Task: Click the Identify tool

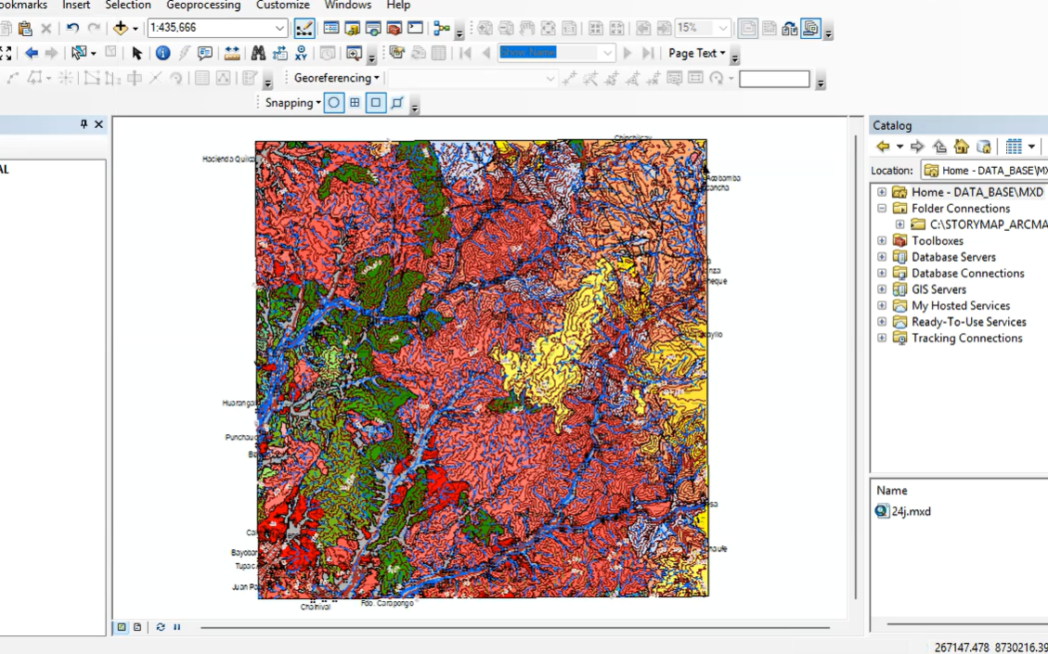Action: (163, 53)
